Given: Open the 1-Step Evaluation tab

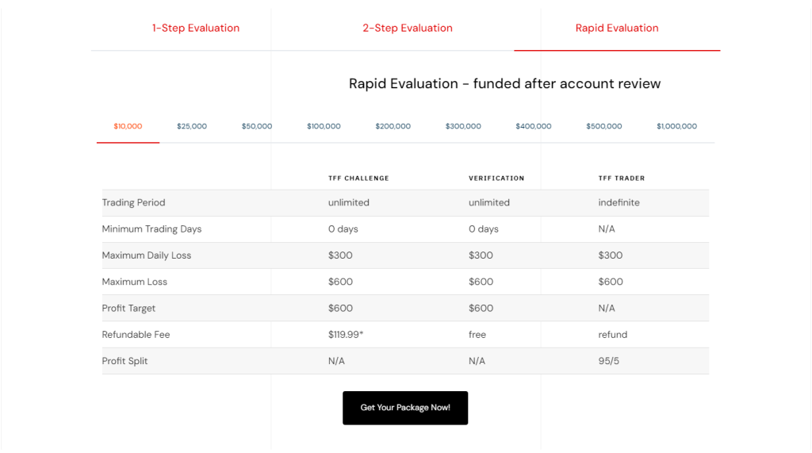Looking at the screenshot, I should coord(196,28).
